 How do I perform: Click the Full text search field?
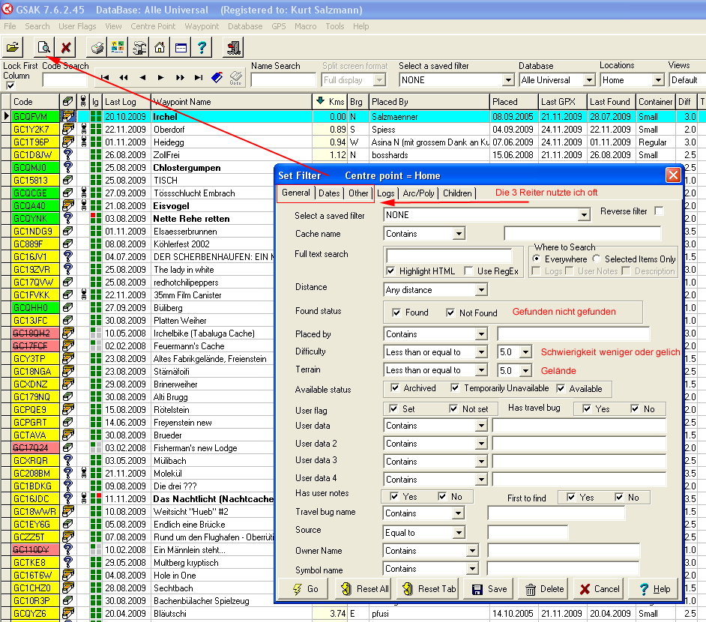pyautogui.click(x=449, y=256)
